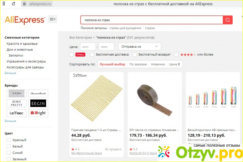Screen dimensions: 243x162
Task: Expand more categories via first Больше link
Action: (10, 73)
